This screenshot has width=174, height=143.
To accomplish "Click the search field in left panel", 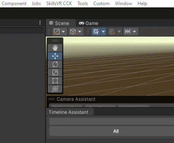I will 22,31.
